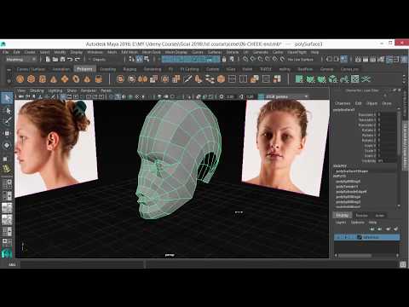Create a polygon pyramid from the shelf

(87, 78)
